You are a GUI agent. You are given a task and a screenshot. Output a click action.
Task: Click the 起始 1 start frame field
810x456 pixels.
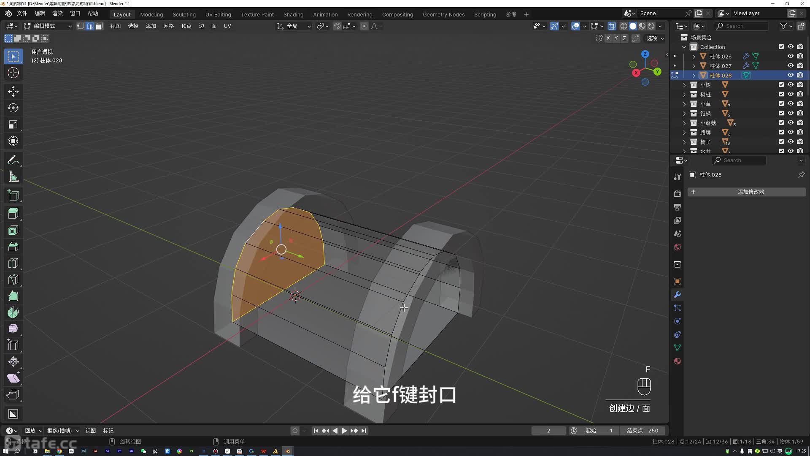[x=599, y=431]
